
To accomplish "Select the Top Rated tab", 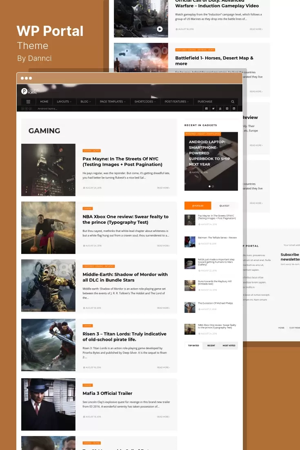I will coord(193,345).
